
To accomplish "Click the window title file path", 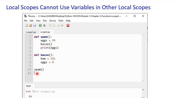I will pos(80,16).
